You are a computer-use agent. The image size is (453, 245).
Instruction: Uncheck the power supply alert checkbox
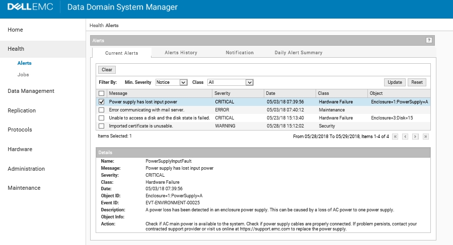click(102, 101)
